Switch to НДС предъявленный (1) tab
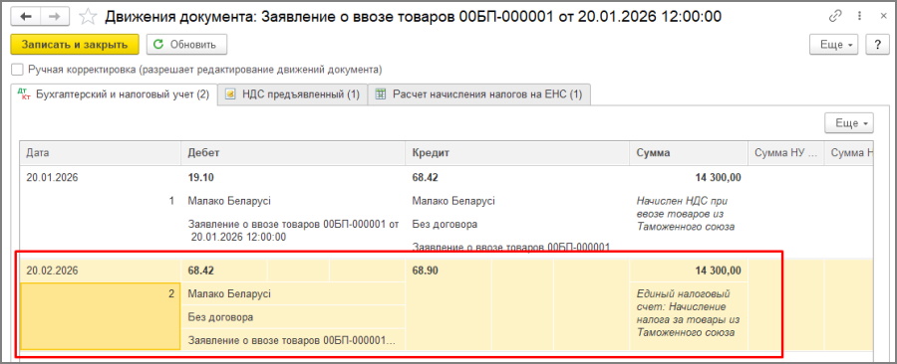This screenshot has width=897, height=364. (293, 94)
